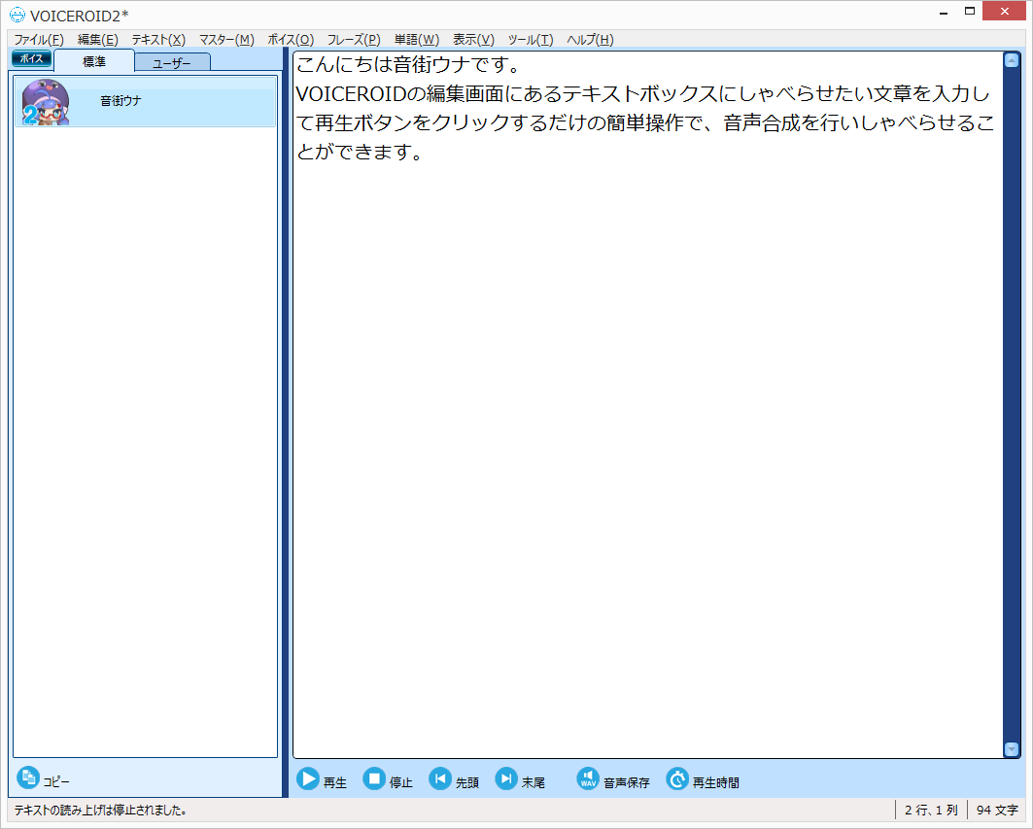This screenshot has width=1033, height=829.
Task: Place cursor in the こんにちは音街ウナです line
Action: click(x=408, y=65)
